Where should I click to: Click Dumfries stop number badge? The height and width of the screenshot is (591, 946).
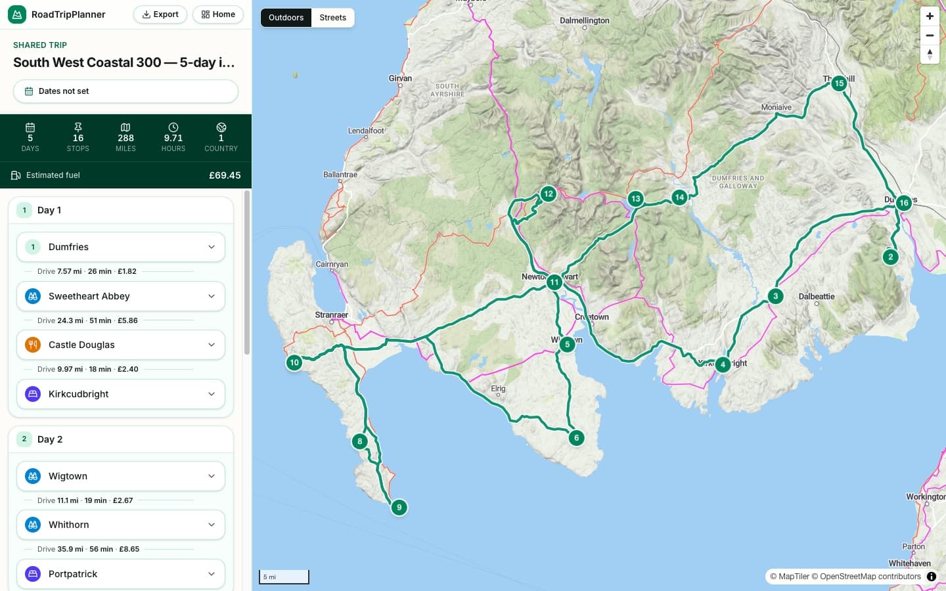click(x=33, y=247)
